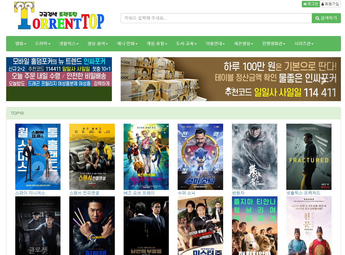Open the 영화 dropdown menu

tap(21, 43)
